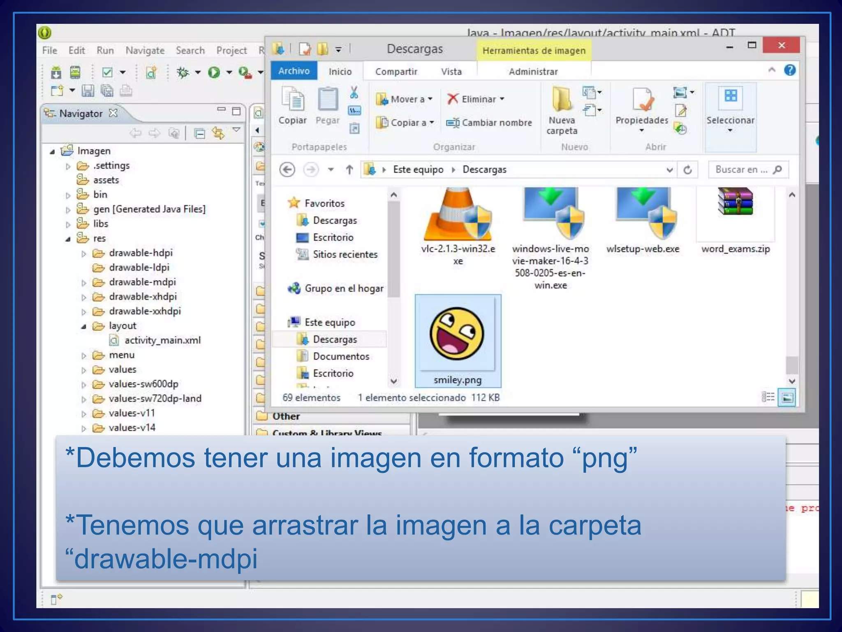
Task: Open the Android SDK Manager icon
Action: point(56,72)
